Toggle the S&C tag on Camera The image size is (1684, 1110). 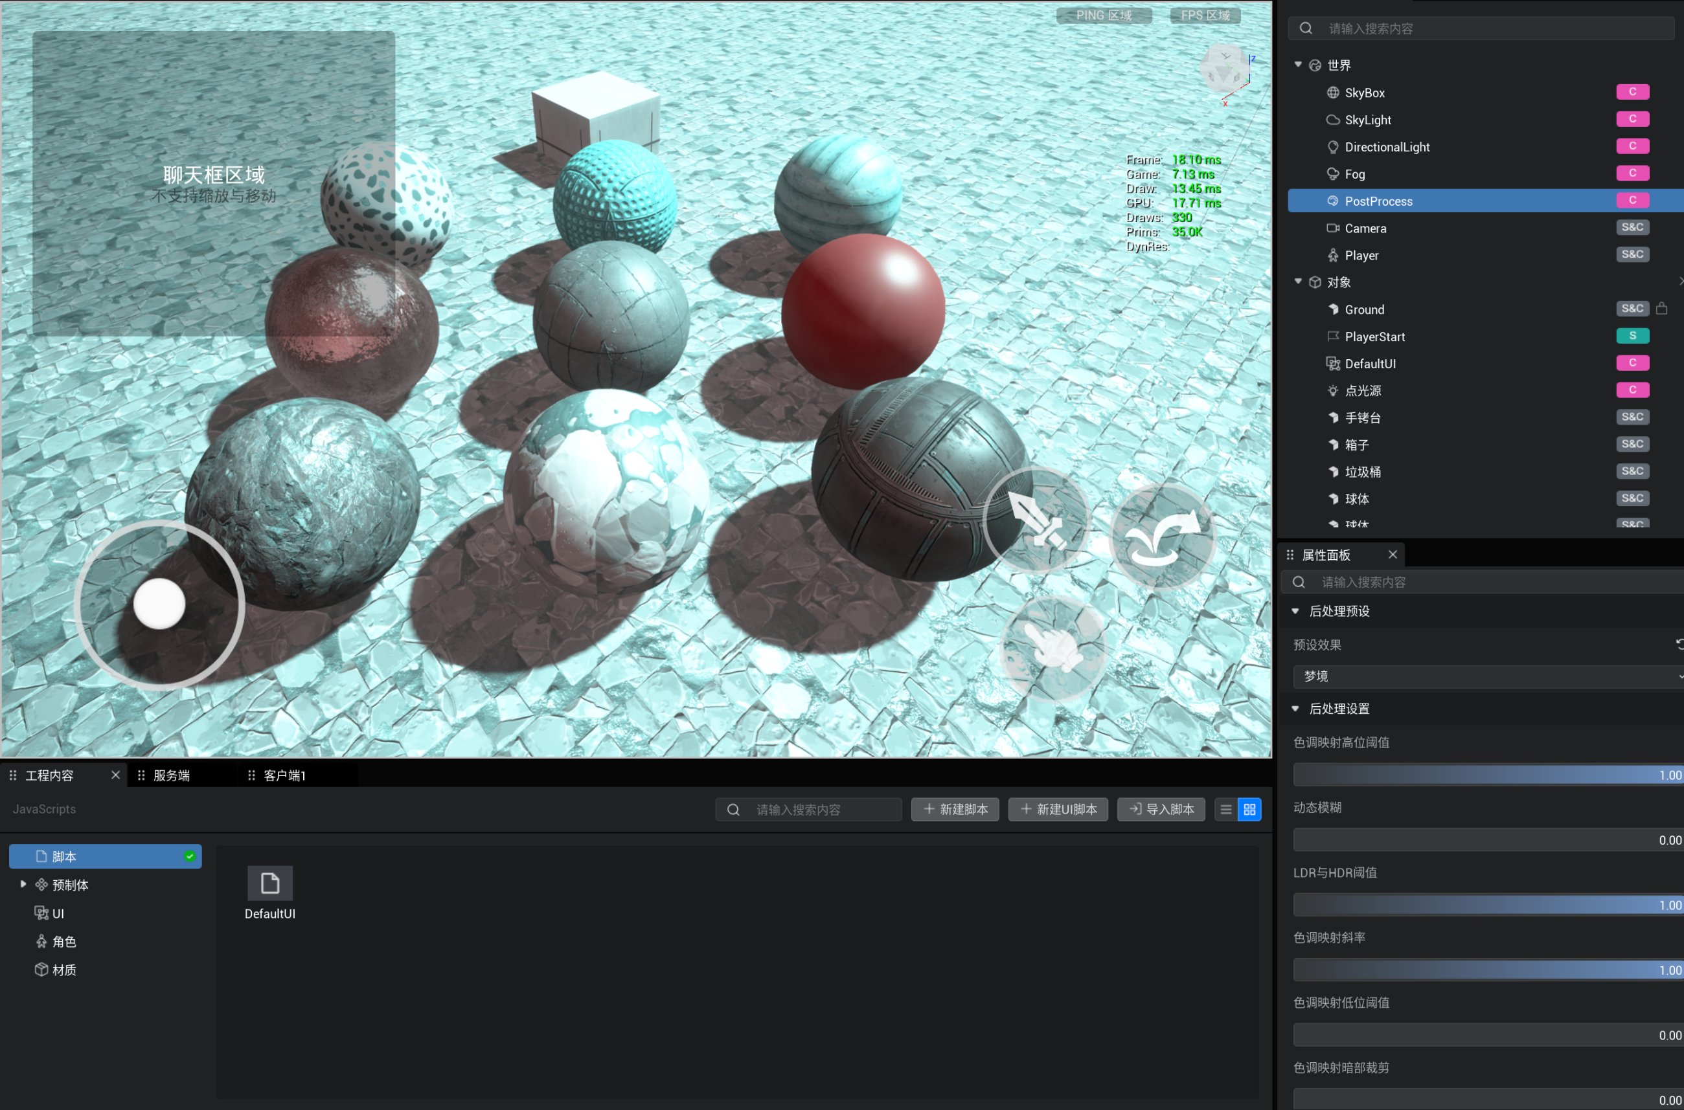pos(1632,227)
